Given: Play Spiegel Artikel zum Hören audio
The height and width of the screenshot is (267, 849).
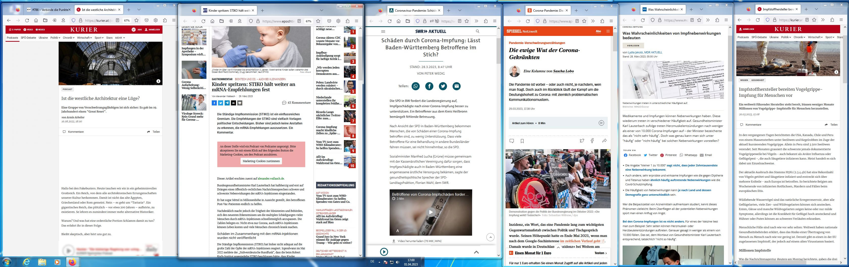Looking at the screenshot, I should pos(601,123).
